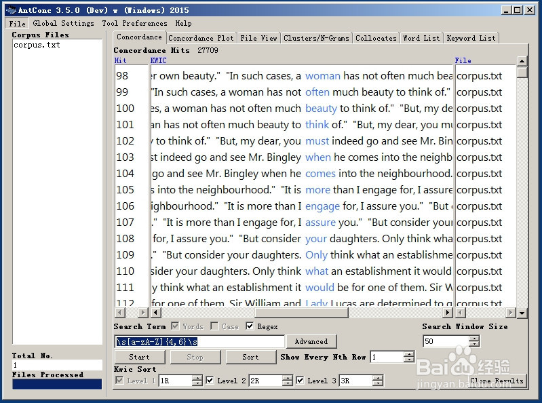Click the keyword 'must' in hit 102
This screenshot has height=403, width=542.
click(317, 141)
